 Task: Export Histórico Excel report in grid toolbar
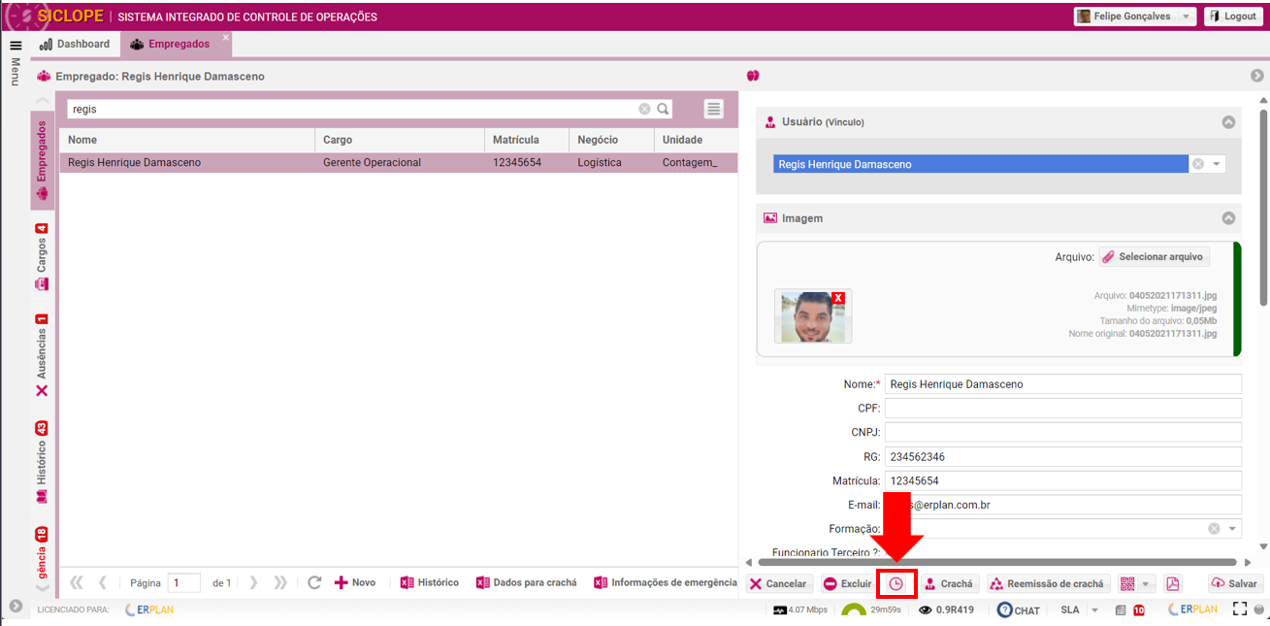click(x=430, y=582)
